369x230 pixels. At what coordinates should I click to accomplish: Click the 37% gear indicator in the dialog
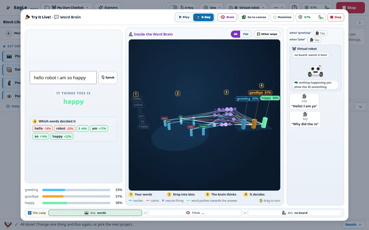click(304, 17)
